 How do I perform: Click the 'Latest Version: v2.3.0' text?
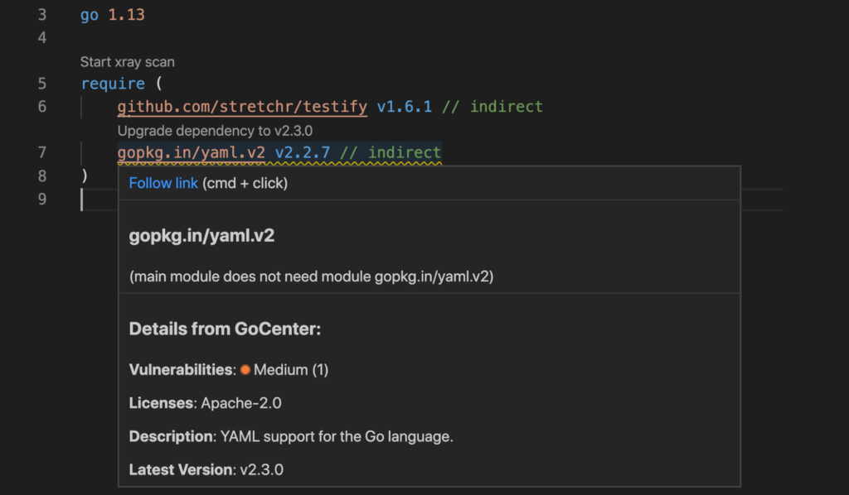(208, 469)
